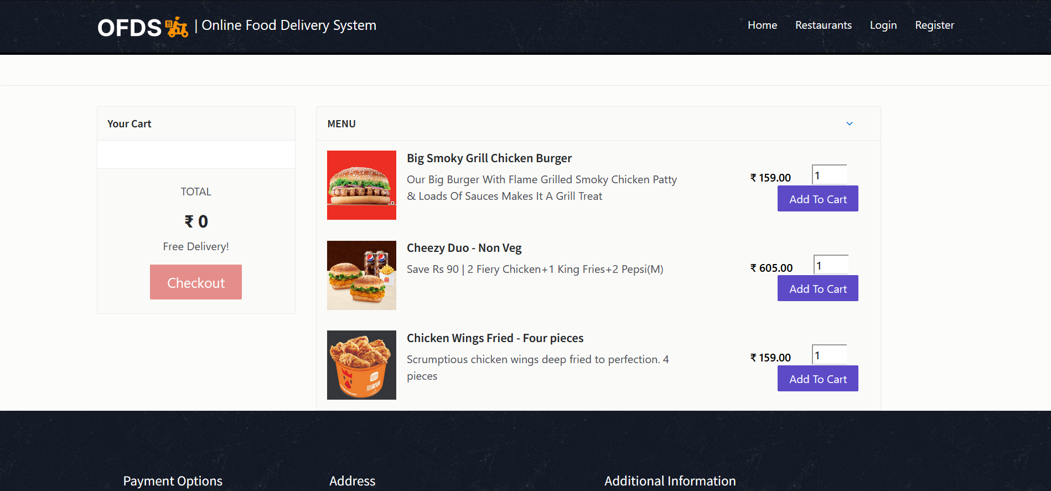Select the quantity field for Big Smoky burger
The image size is (1051, 491).
pos(829,174)
